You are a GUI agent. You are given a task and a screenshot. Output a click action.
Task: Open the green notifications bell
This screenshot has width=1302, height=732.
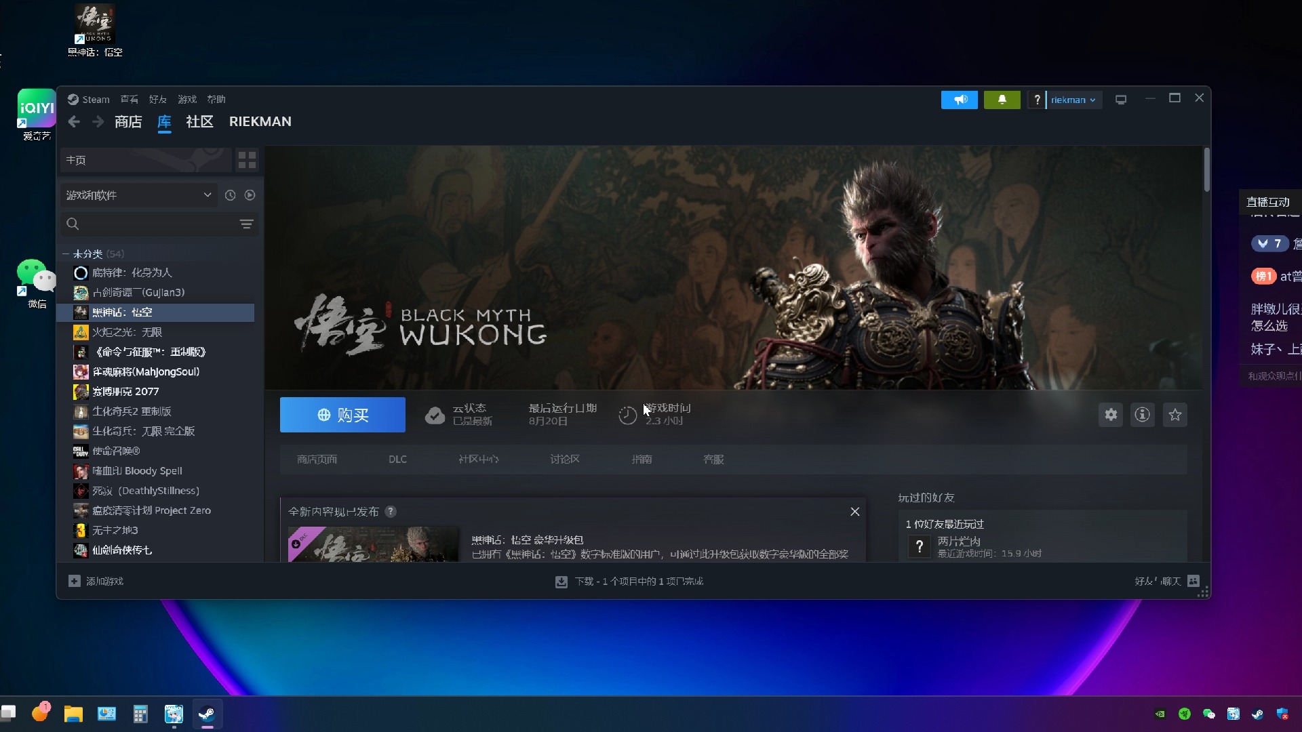tap(1002, 100)
